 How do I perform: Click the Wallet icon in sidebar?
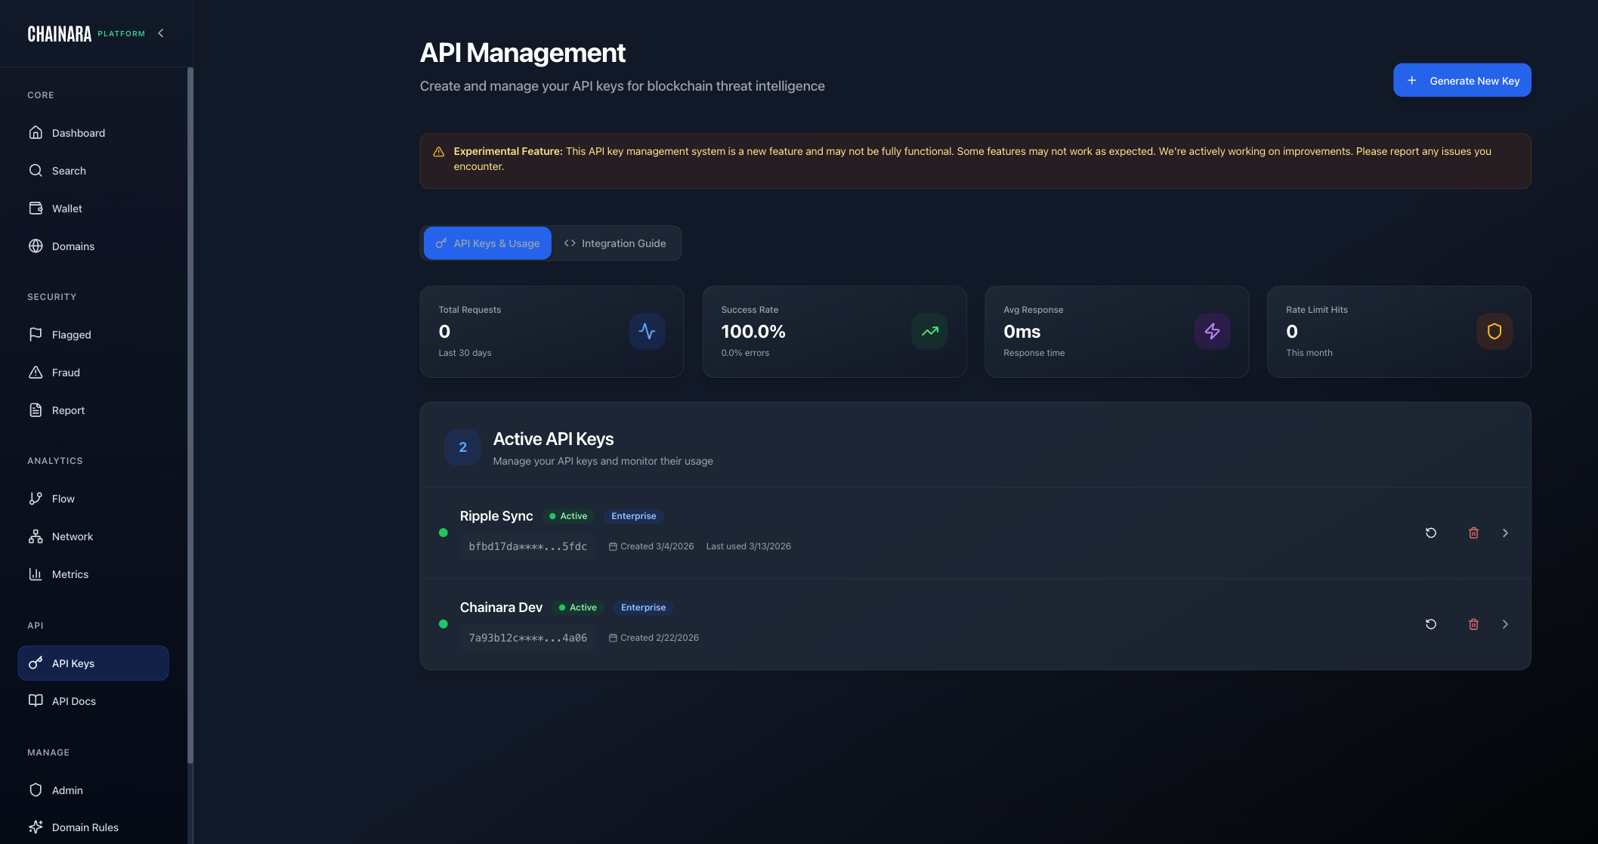click(x=36, y=209)
